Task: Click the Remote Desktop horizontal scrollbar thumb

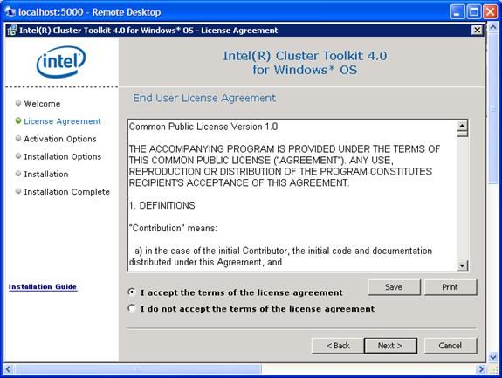Action: (138, 369)
